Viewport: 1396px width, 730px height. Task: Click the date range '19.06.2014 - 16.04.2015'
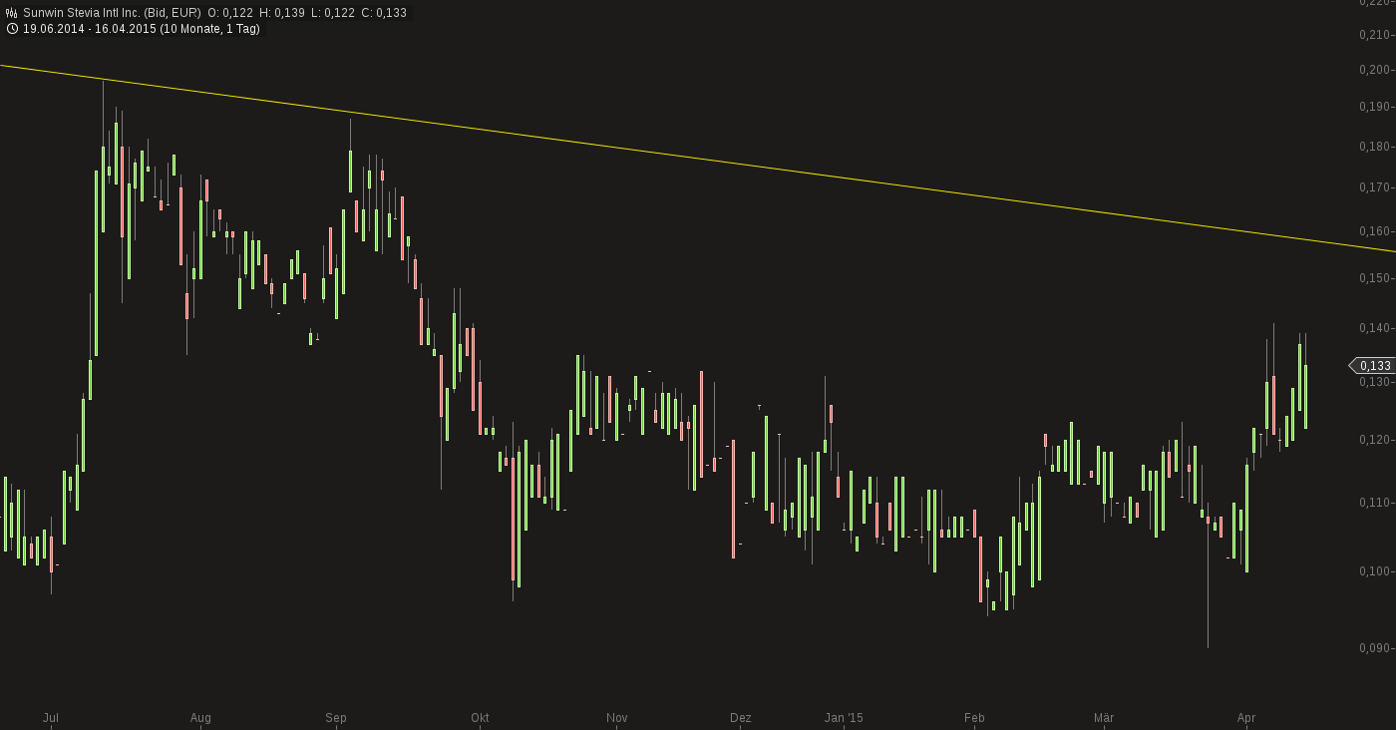pyautogui.click(x=89, y=29)
